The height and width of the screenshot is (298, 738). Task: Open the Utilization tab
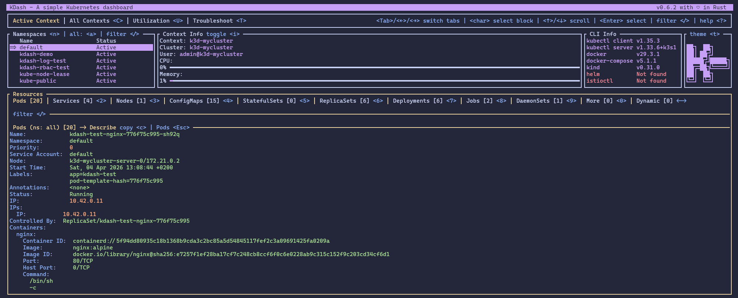click(x=158, y=21)
